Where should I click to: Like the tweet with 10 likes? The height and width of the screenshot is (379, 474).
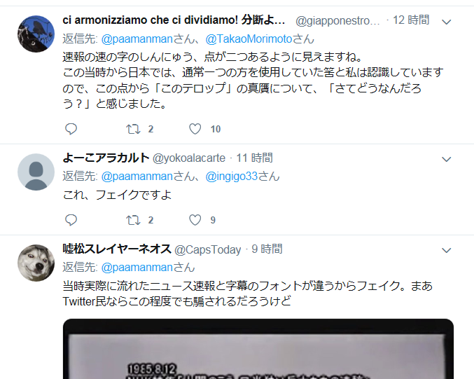(195, 129)
